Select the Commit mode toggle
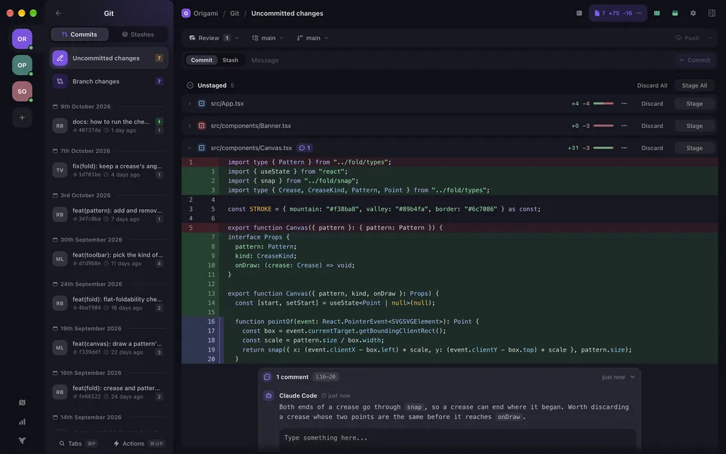The height and width of the screenshot is (454, 726). coord(201,61)
